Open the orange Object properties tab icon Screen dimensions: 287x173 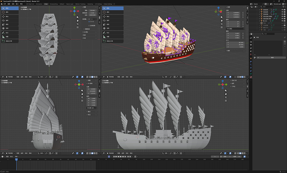click(x=251, y=58)
